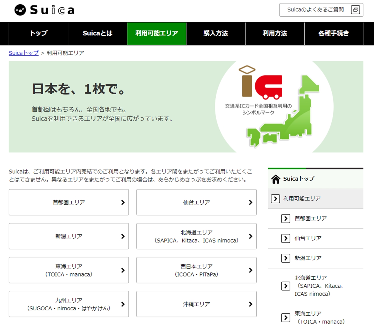
Task: Click the chevron icon beside sidebar 東海エリア
Action: [285, 318]
